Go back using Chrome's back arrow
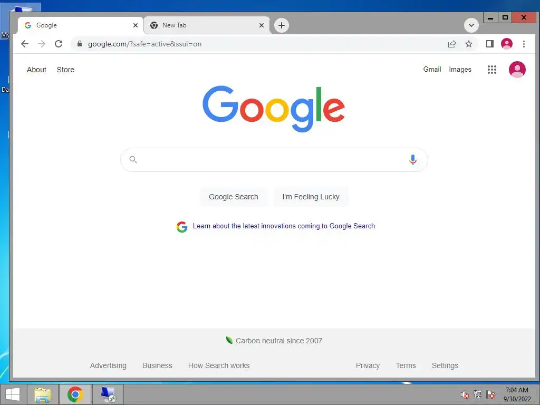This screenshot has width=540, height=405. click(24, 44)
